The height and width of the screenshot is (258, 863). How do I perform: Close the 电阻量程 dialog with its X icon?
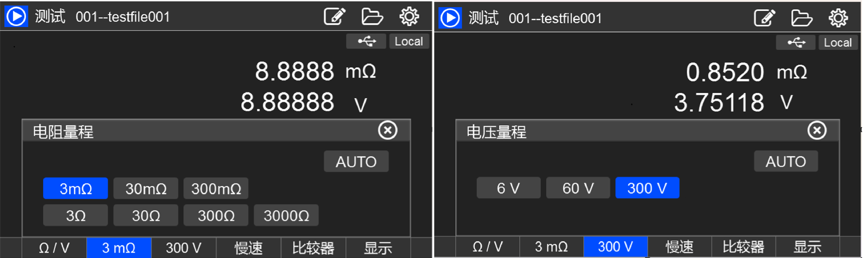[387, 131]
